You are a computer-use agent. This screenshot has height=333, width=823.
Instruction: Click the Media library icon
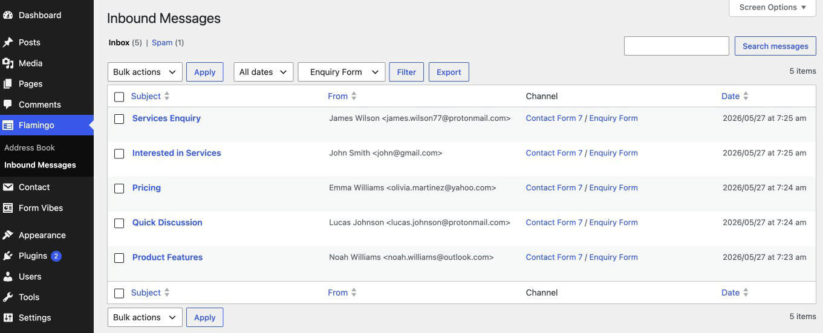8,63
